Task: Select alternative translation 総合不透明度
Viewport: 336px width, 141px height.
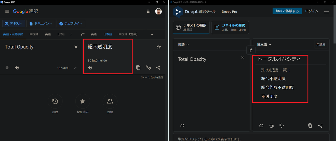Action: [x=273, y=79]
